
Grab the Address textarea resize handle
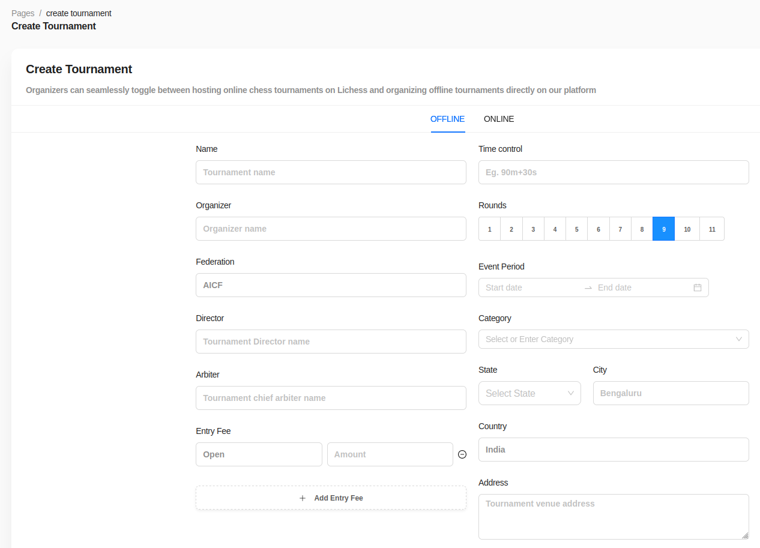pyautogui.click(x=745, y=535)
